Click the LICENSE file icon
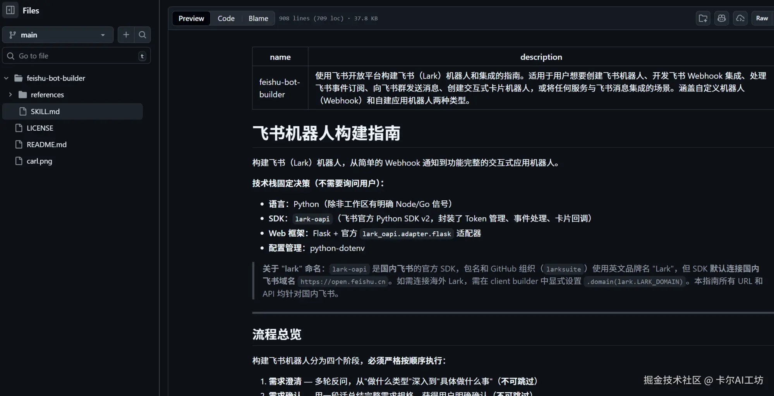 coord(19,128)
